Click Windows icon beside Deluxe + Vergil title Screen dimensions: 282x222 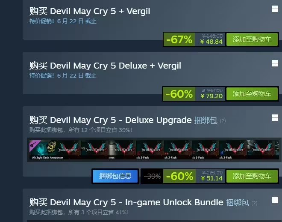[x=275, y=63]
